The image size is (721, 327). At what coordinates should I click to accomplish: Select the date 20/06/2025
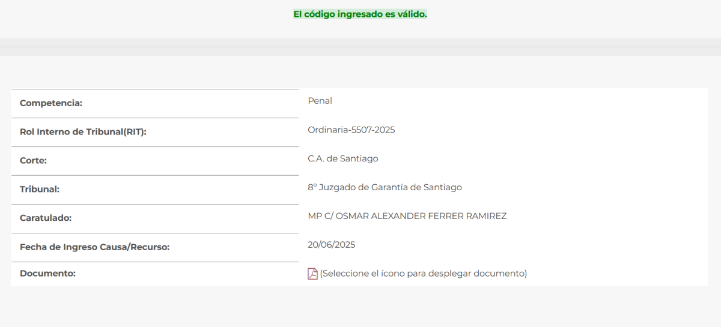(331, 245)
